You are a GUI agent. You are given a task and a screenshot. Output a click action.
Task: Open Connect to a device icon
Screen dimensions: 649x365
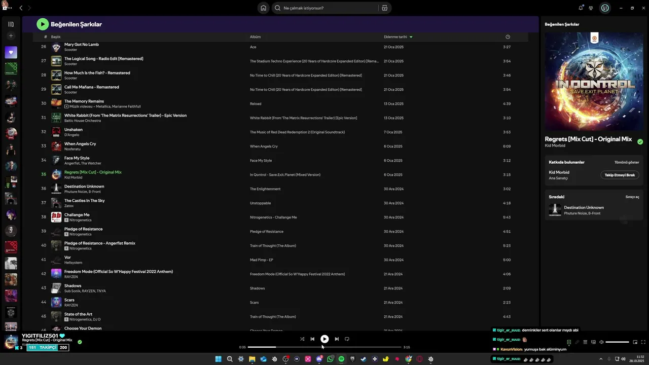click(x=593, y=342)
